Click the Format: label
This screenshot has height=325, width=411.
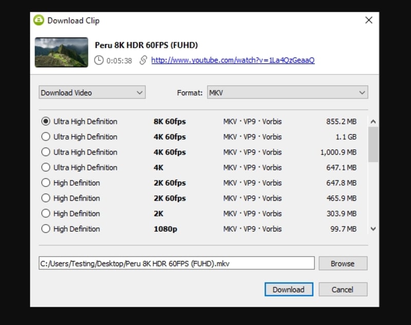pos(190,93)
